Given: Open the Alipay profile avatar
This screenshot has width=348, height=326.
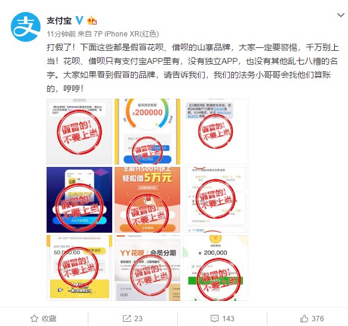Looking at the screenshot, I should click(26, 27).
